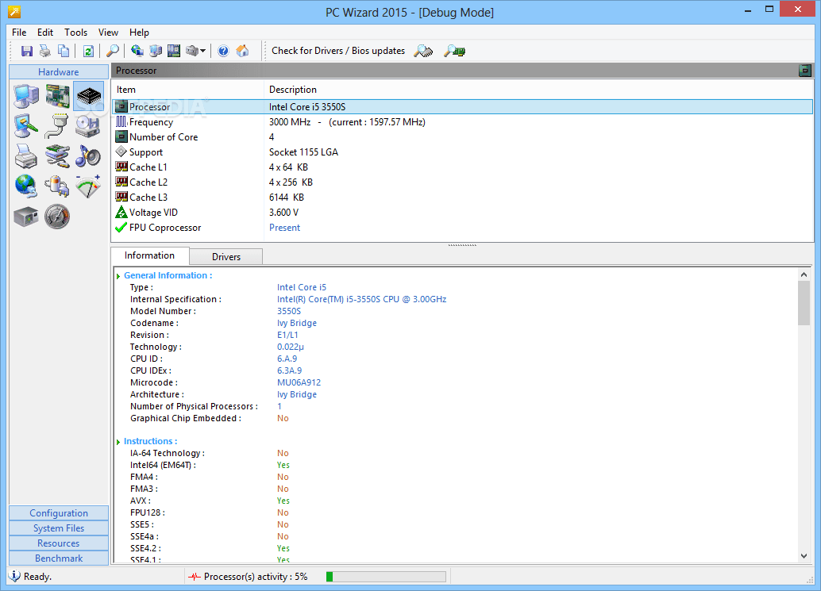Viewport: 821px width, 591px height.
Task: Switch to the Drivers tab
Action: click(x=225, y=255)
